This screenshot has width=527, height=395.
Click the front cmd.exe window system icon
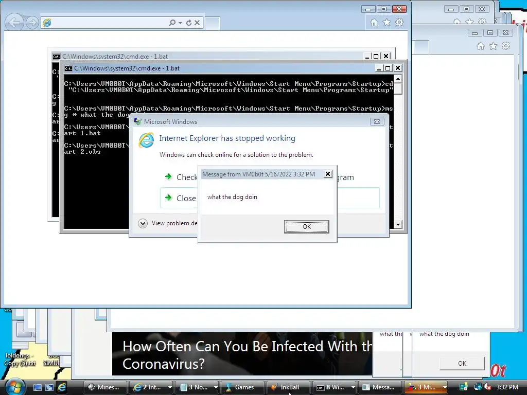(68, 68)
